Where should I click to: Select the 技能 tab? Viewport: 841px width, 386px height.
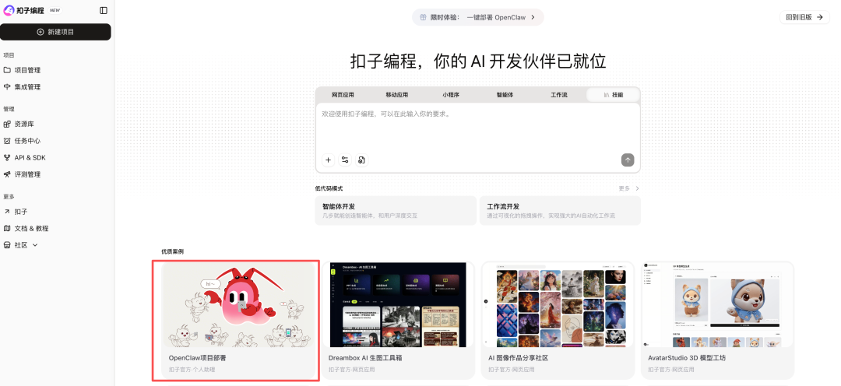pyautogui.click(x=613, y=95)
